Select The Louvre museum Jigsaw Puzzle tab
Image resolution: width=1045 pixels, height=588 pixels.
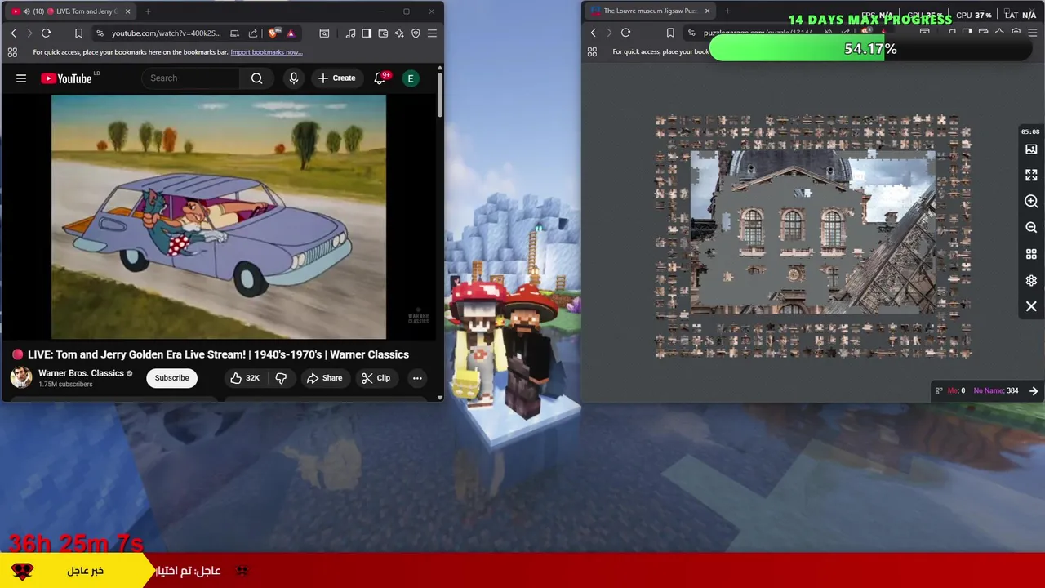click(x=650, y=11)
